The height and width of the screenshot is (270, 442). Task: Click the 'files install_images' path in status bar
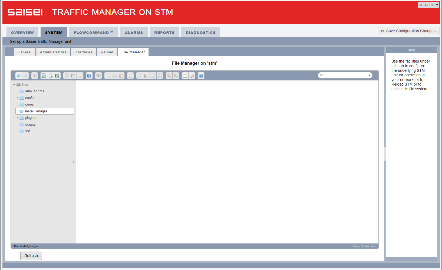click(x=26, y=246)
